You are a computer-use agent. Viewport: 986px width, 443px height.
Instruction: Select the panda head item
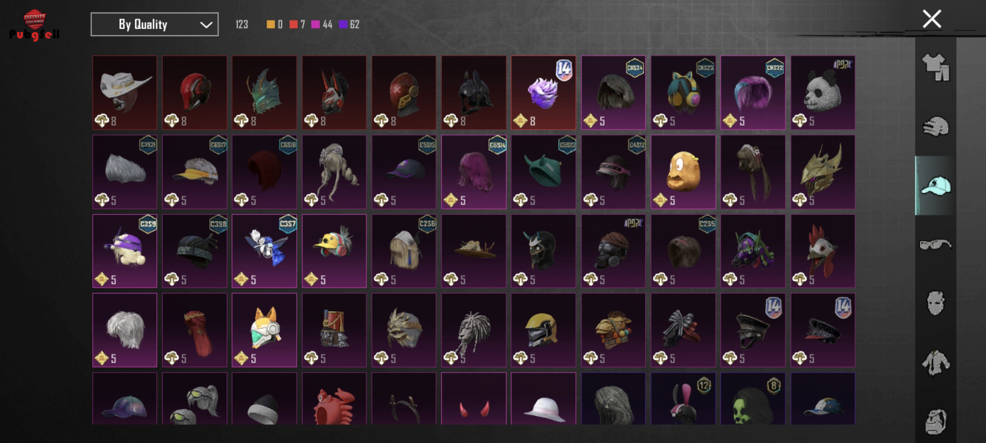tap(823, 93)
